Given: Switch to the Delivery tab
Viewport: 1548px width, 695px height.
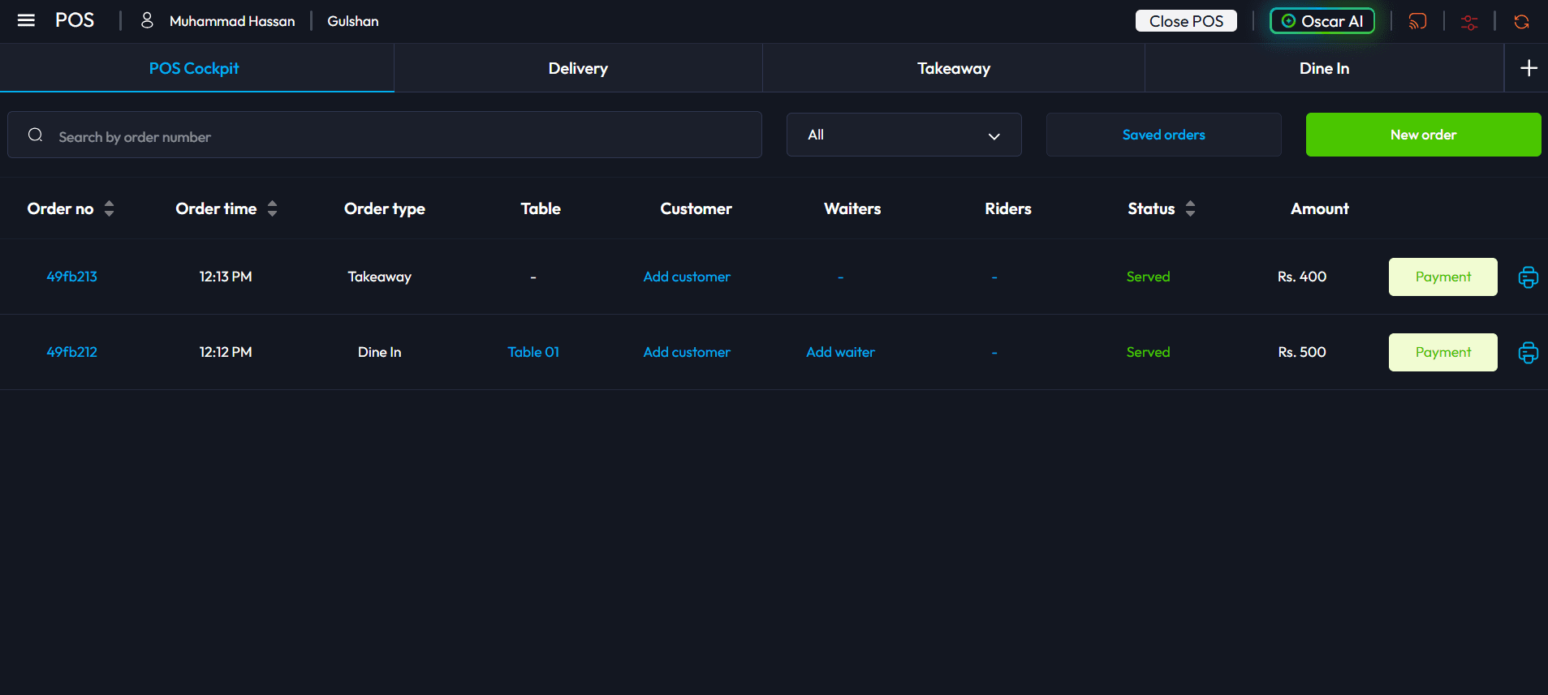Looking at the screenshot, I should 578,68.
